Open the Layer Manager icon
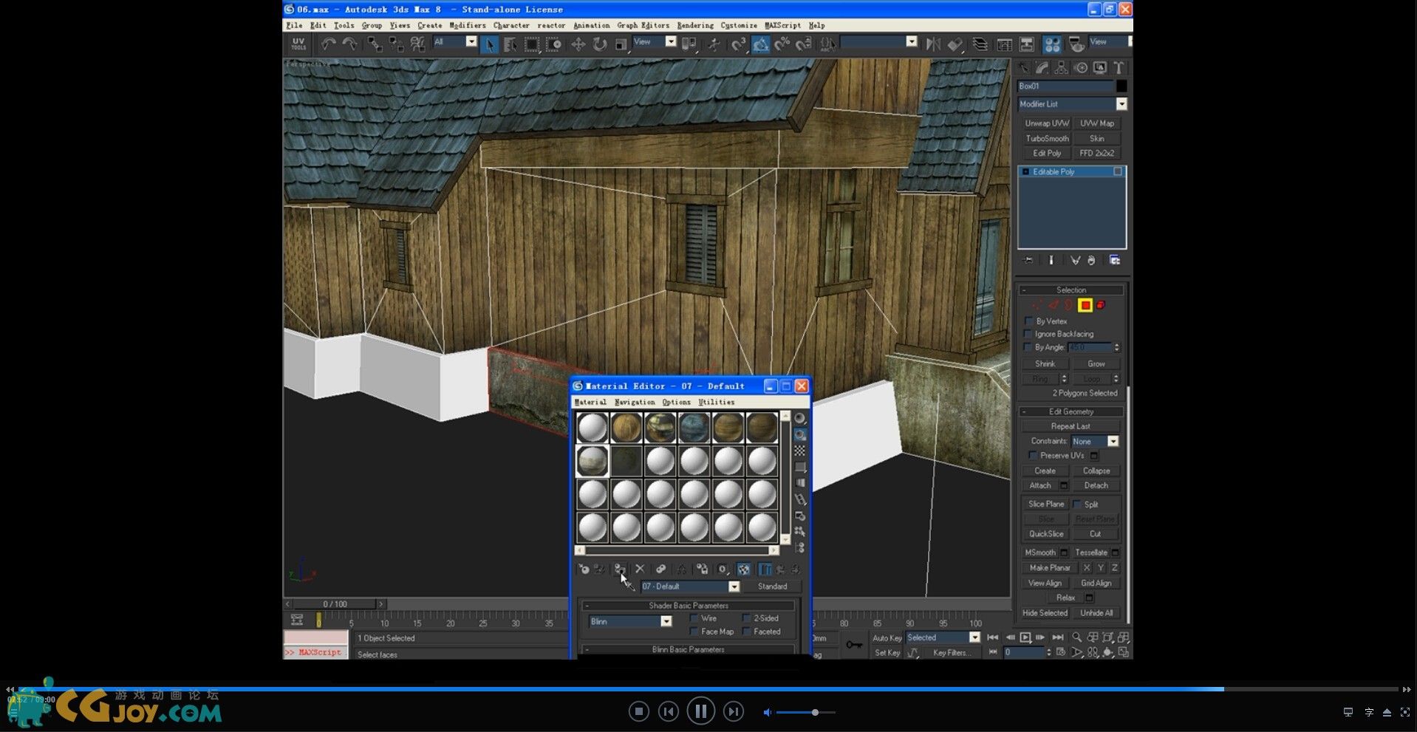The width and height of the screenshot is (1417, 732). 980,44
